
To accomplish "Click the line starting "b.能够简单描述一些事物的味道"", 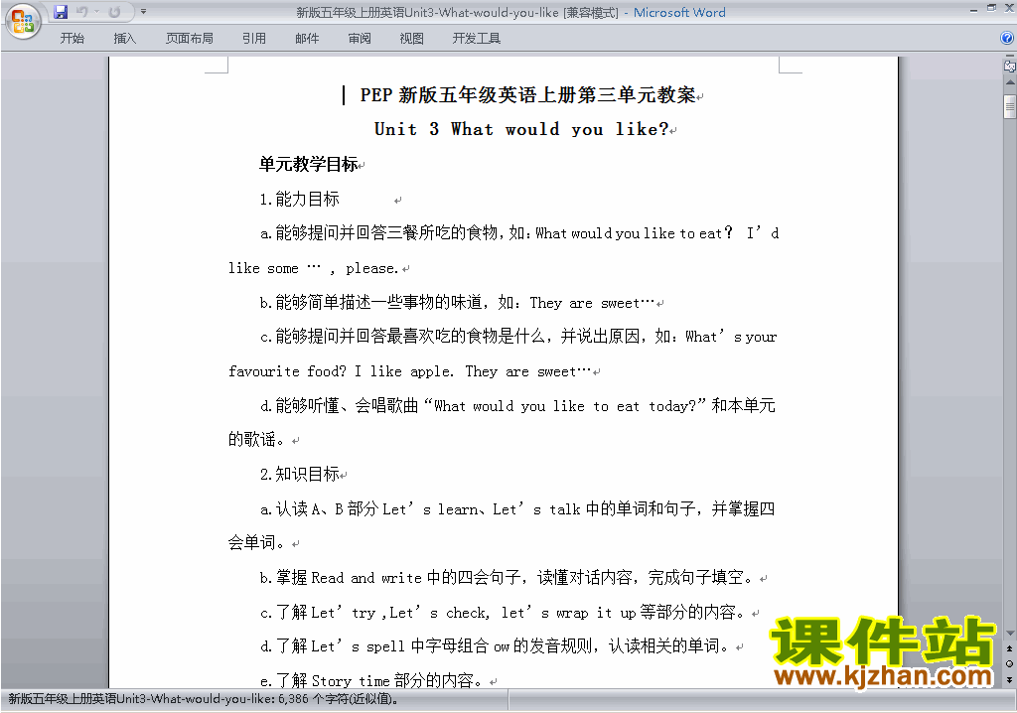I will coord(457,302).
